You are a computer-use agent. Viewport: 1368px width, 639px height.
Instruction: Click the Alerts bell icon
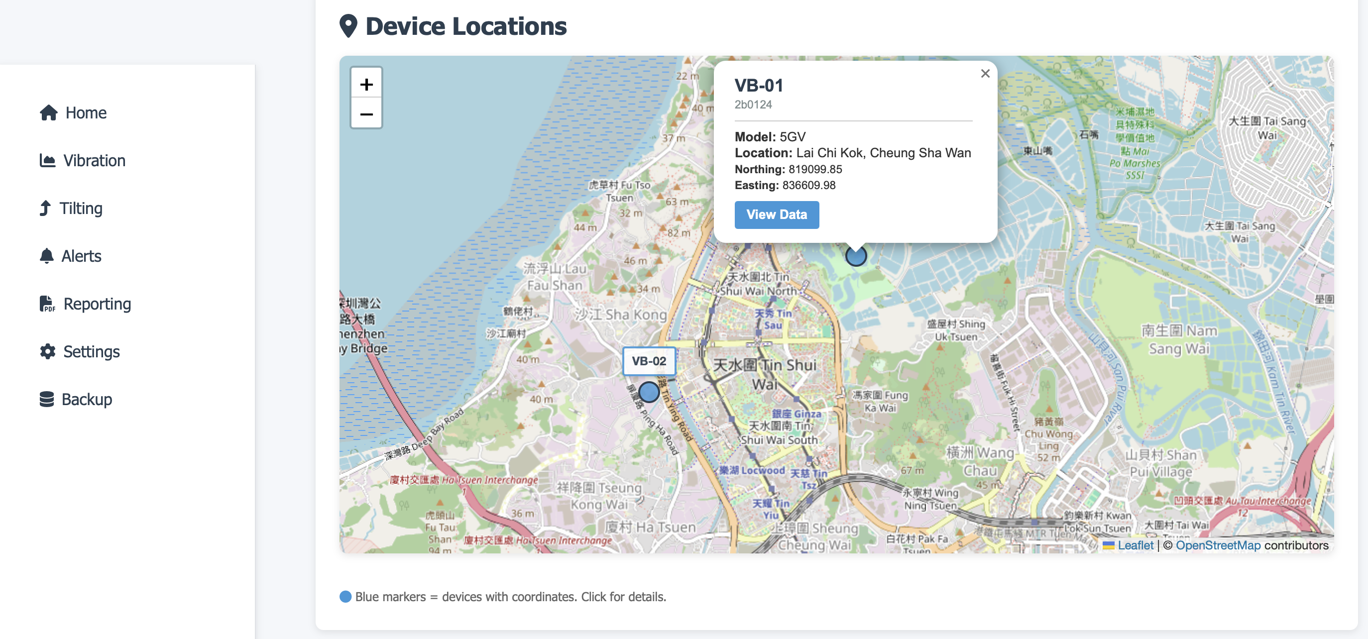[x=47, y=256]
